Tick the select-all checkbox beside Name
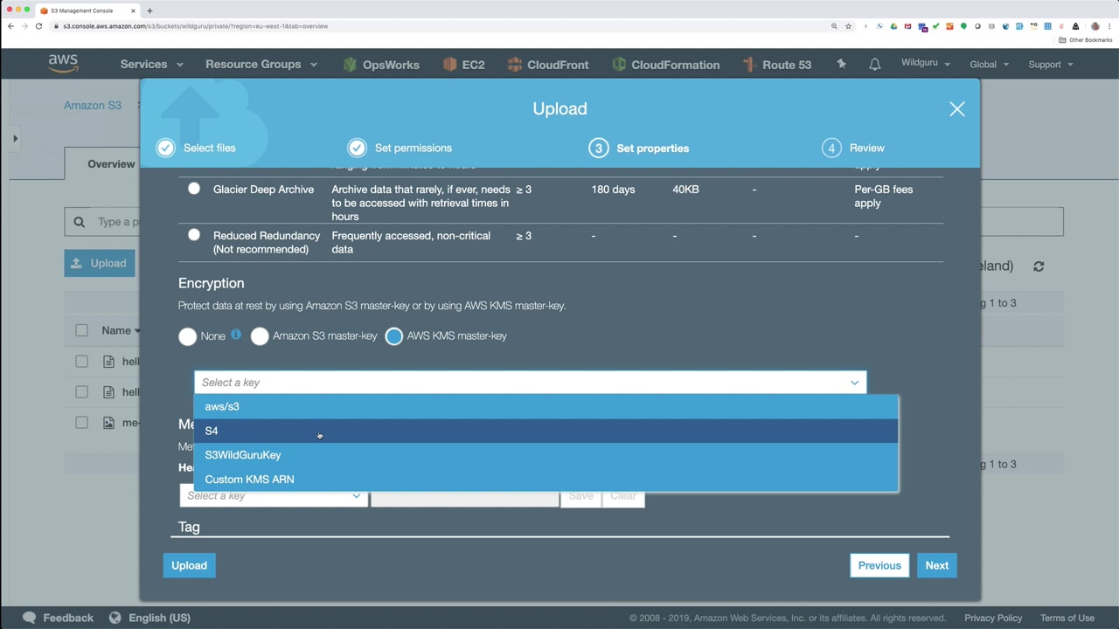 click(x=81, y=330)
